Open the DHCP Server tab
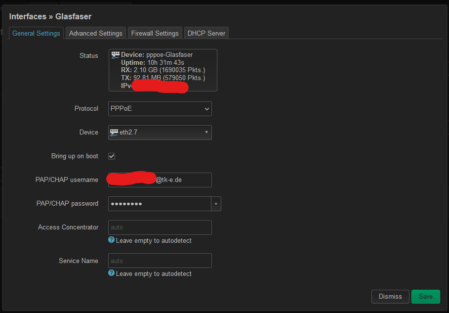Viewport: 449px width, 313px height. (x=206, y=33)
